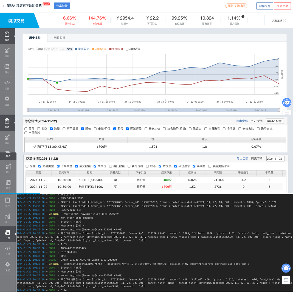Click the 分享链接 button

pyautogui.click(x=62, y=6)
